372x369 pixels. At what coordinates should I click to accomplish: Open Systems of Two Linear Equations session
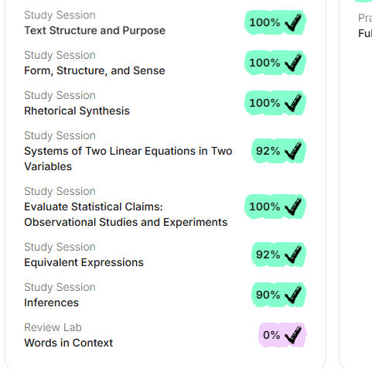tap(128, 159)
